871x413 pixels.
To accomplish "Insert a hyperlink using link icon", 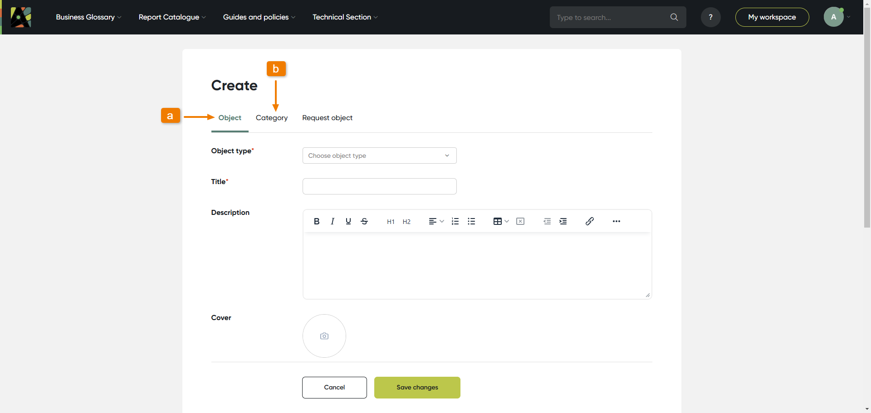I will pyautogui.click(x=590, y=221).
